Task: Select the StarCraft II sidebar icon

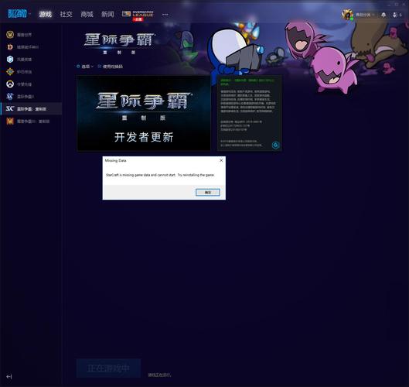Action: point(10,96)
